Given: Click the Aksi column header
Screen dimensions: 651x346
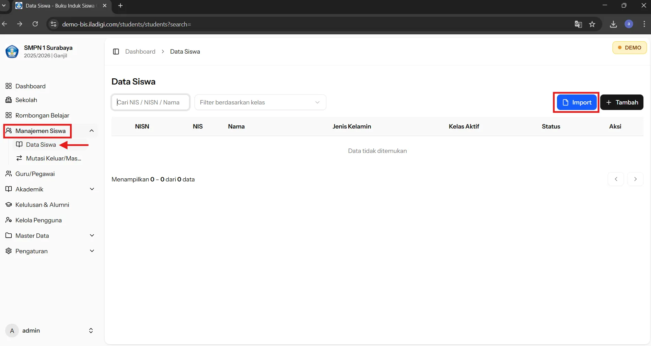Looking at the screenshot, I should pos(615,126).
